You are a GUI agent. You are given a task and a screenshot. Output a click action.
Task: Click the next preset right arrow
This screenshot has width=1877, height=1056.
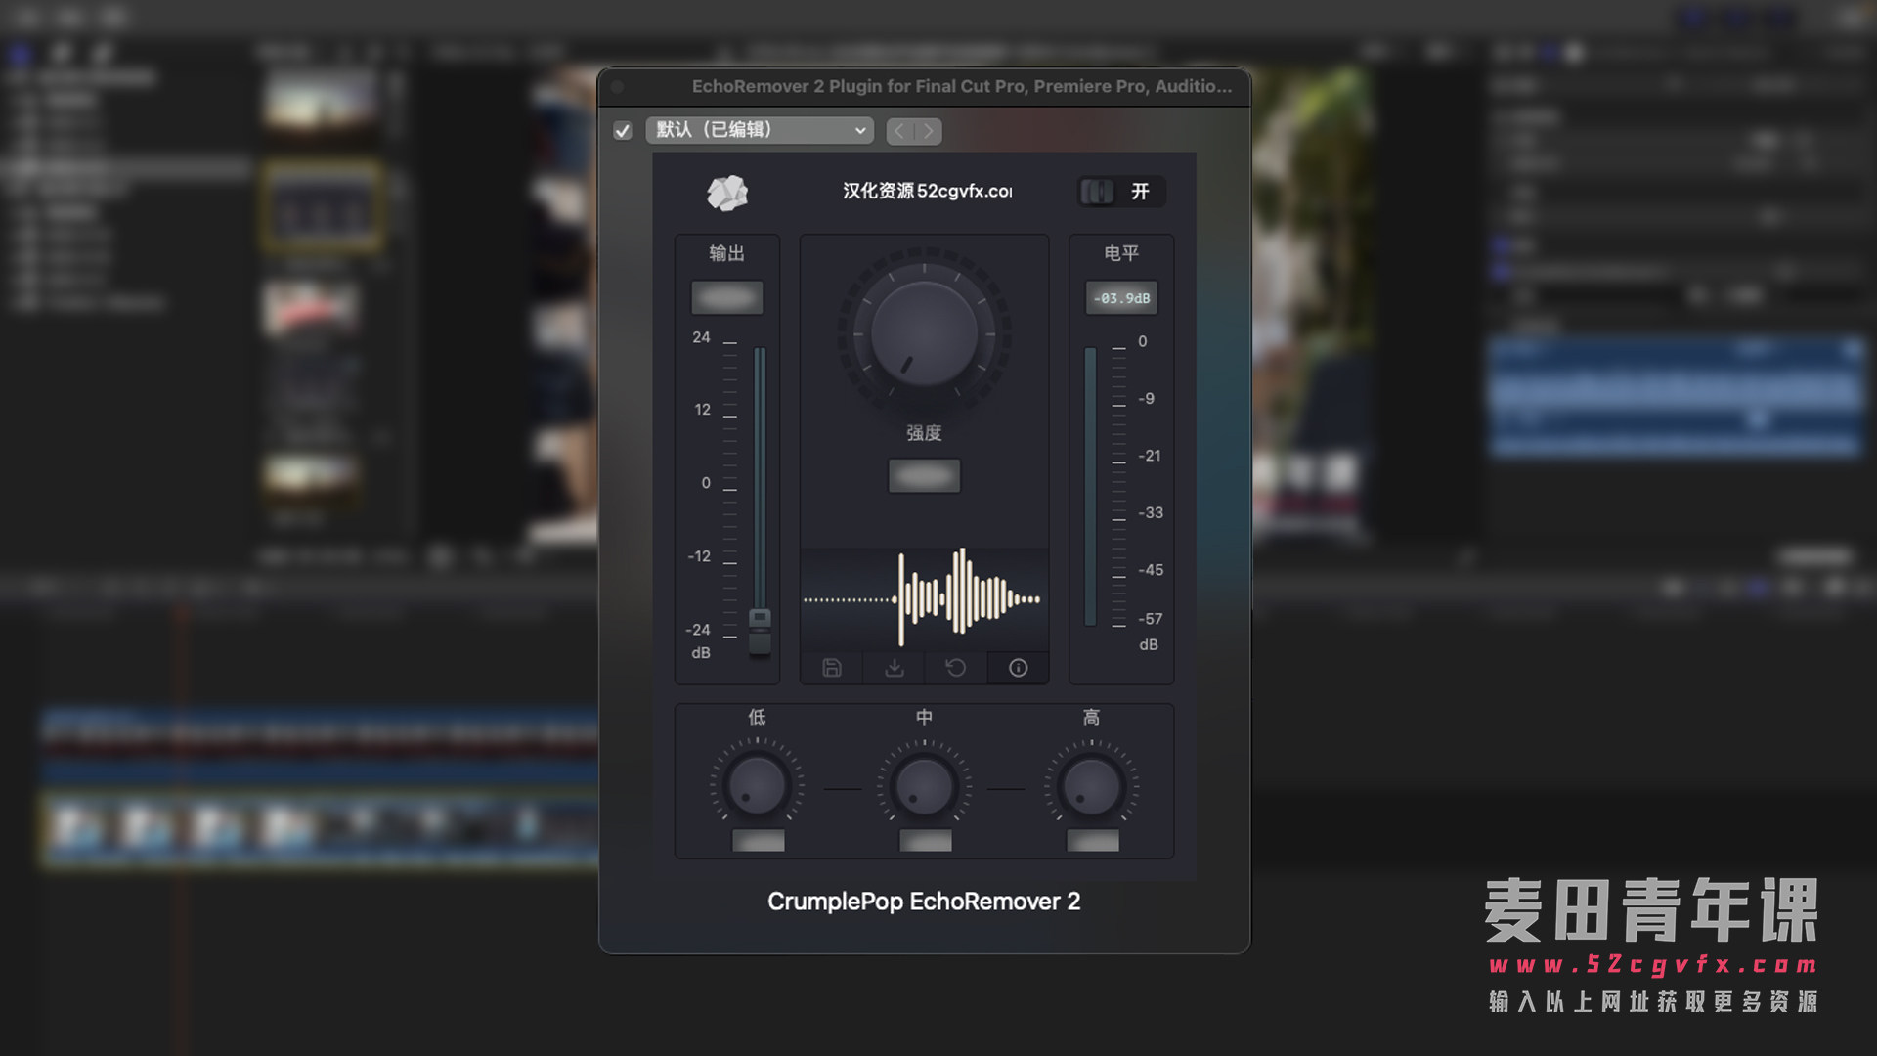click(x=928, y=131)
